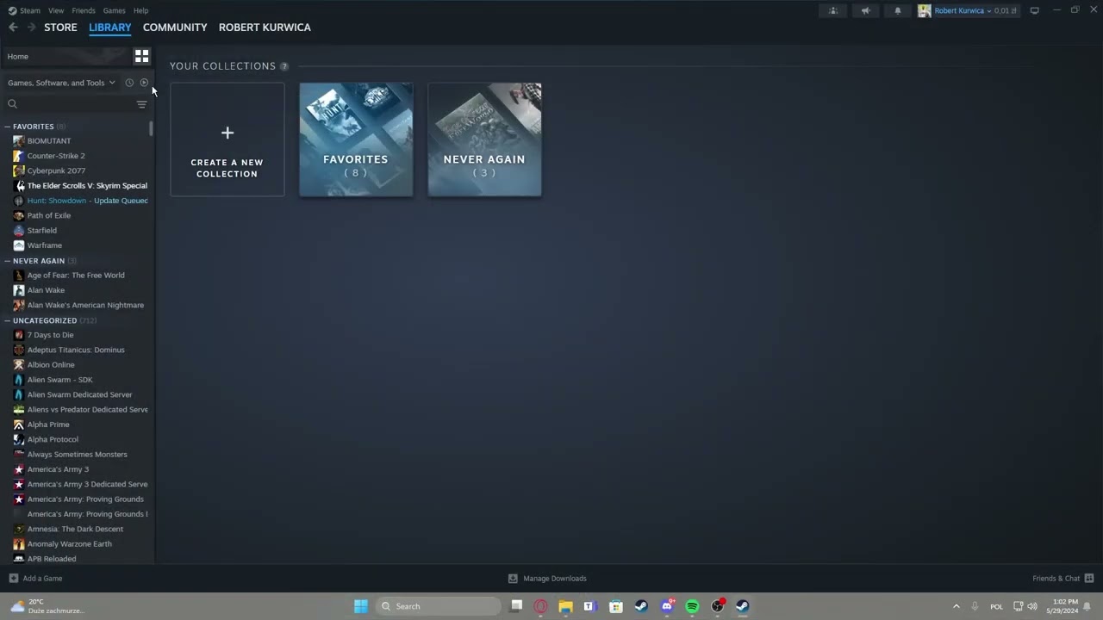Click the Manage Downloads icon
This screenshot has width=1103, height=620.
[x=513, y=579]
